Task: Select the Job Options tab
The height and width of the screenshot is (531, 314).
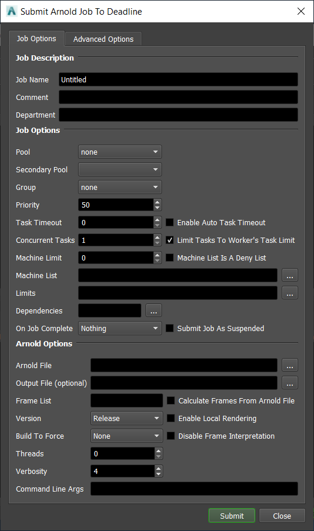Action: pyautogui.click(x=36, y=38)
